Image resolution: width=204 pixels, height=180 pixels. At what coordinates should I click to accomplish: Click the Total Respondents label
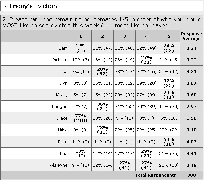tap(156, 175)
